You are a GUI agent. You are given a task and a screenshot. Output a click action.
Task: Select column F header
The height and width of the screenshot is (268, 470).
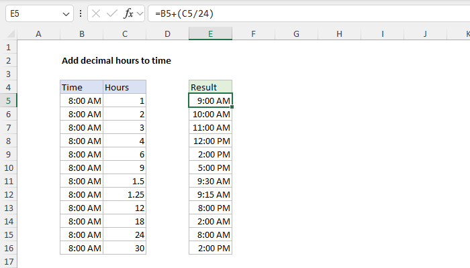click(x=254, y=33)
